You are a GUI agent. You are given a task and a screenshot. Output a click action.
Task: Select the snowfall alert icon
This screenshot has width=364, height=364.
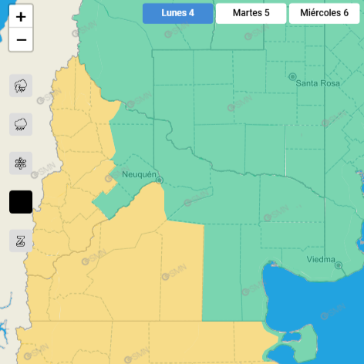coord(21,163)
